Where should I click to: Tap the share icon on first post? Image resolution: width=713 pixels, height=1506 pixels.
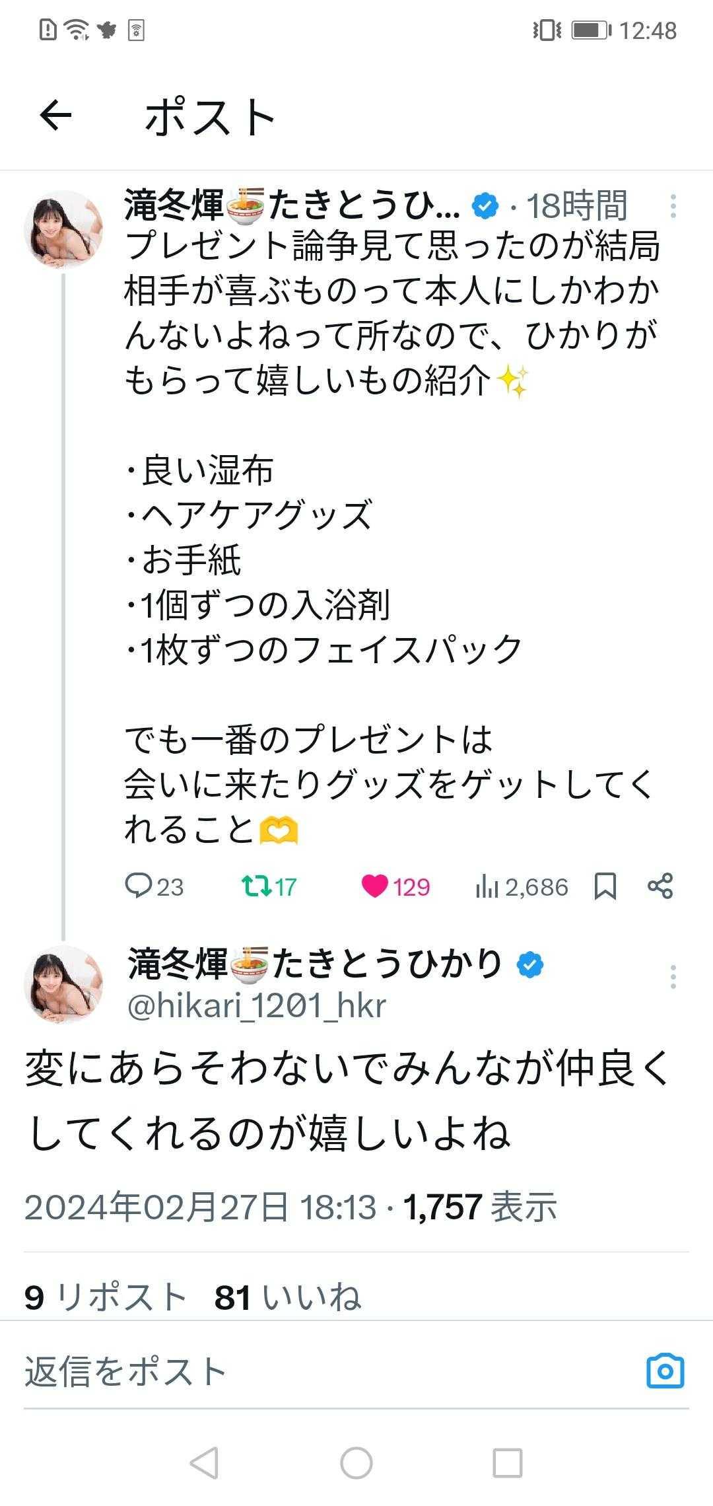pos(660,886)
